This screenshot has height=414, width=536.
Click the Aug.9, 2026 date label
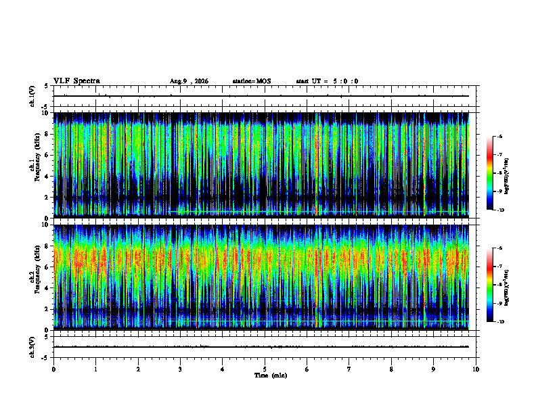(x=189, y=81)
